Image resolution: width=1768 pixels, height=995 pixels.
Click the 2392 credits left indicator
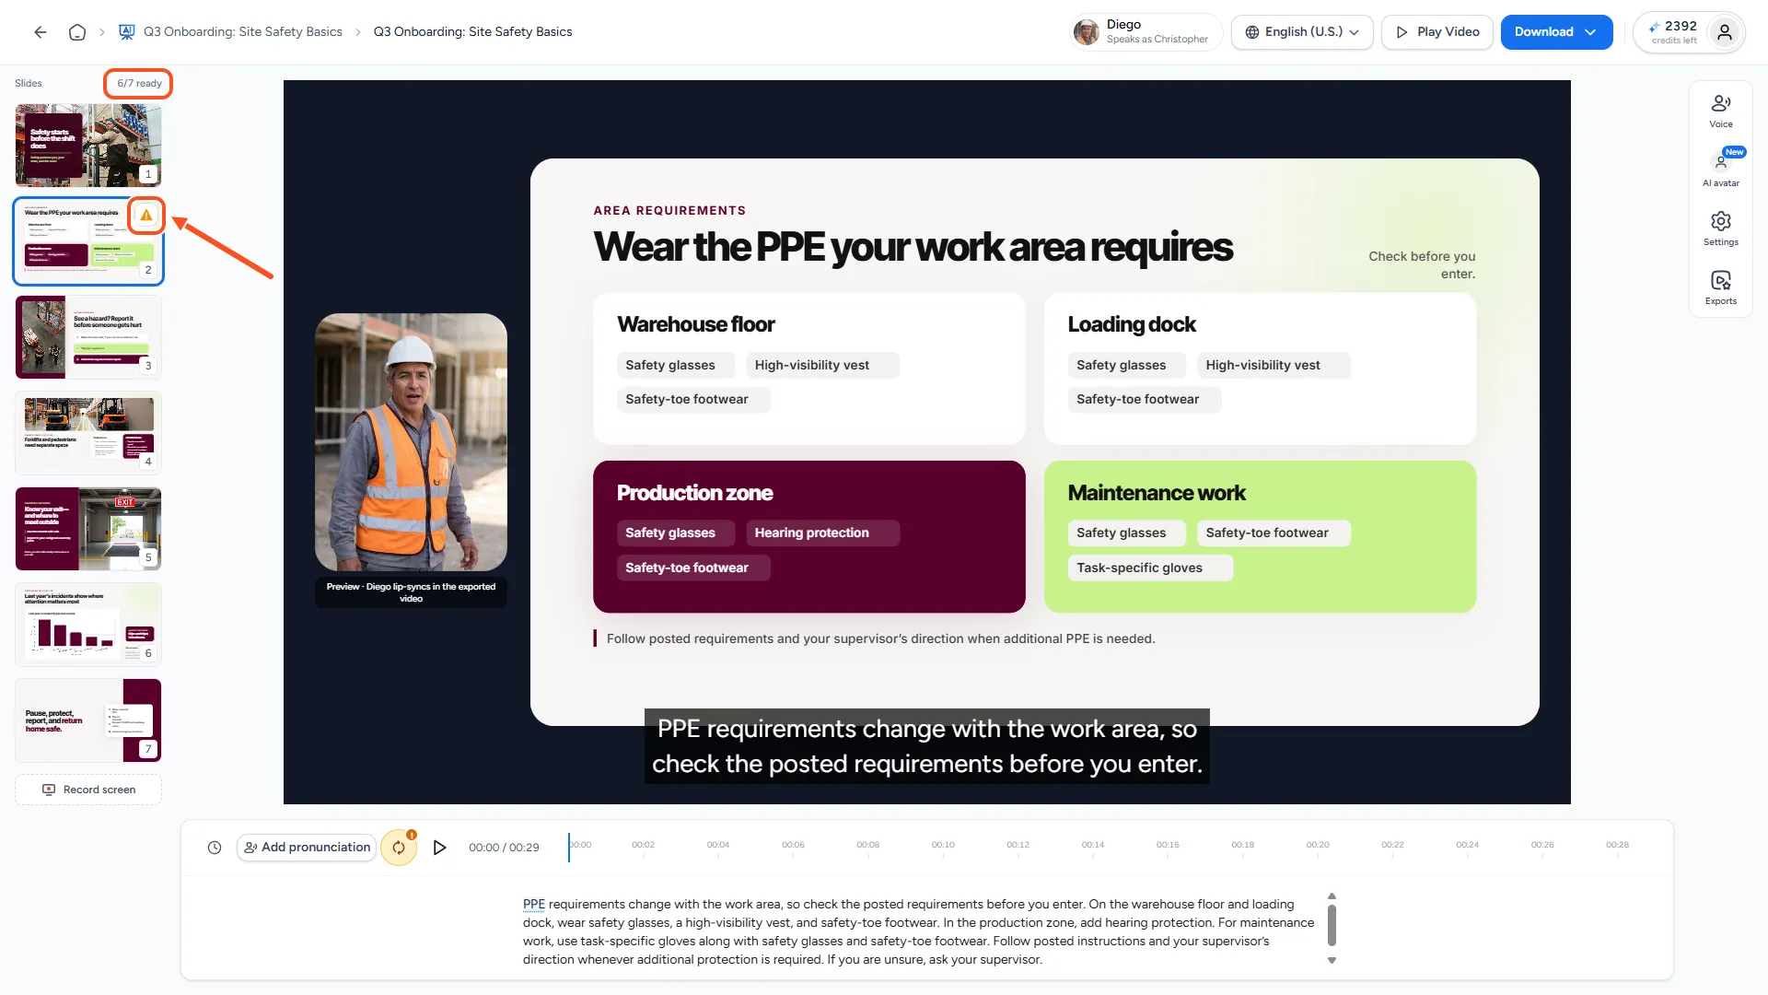coord(1673,32)
